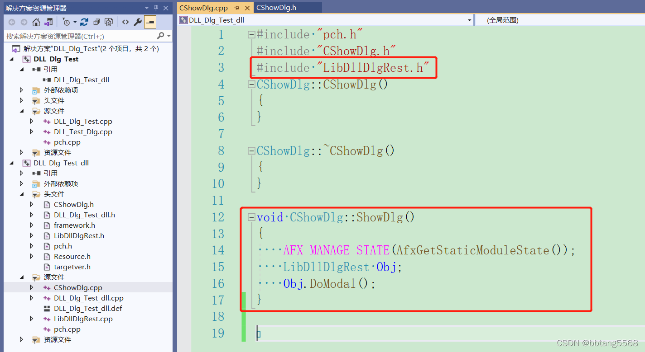645x352 pixels.
Task: Collapse the DLL_Dlg_Test project node
Action: click(x=12, y=59)
